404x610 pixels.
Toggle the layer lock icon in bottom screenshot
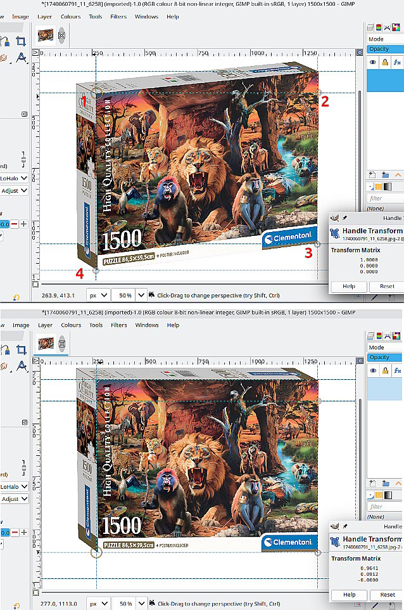[x=385, y=370]
